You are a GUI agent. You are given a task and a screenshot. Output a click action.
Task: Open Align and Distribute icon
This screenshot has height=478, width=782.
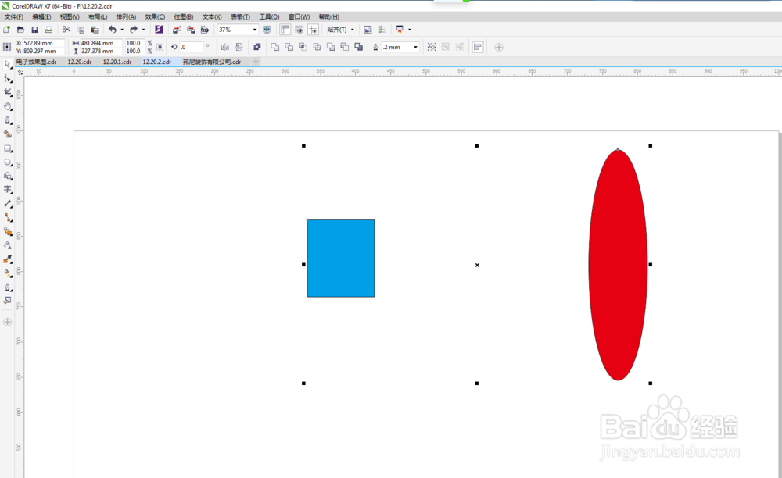click(478, 47)
